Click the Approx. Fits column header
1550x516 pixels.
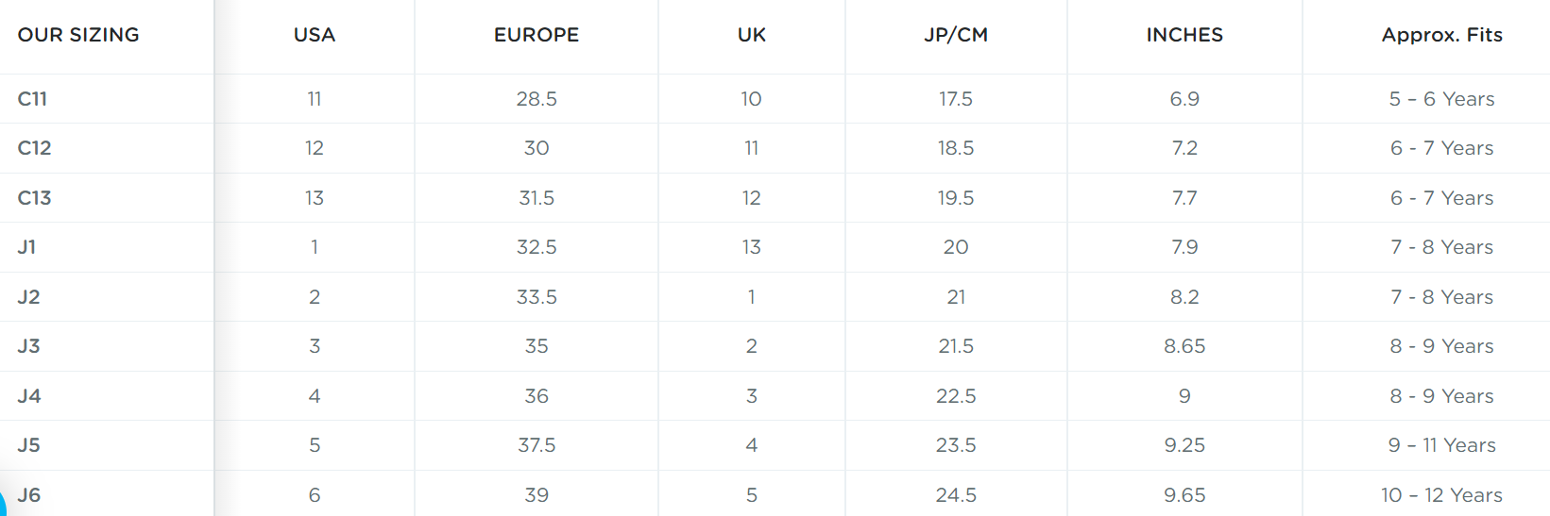pyautogui.click(x=1441, y=35)
